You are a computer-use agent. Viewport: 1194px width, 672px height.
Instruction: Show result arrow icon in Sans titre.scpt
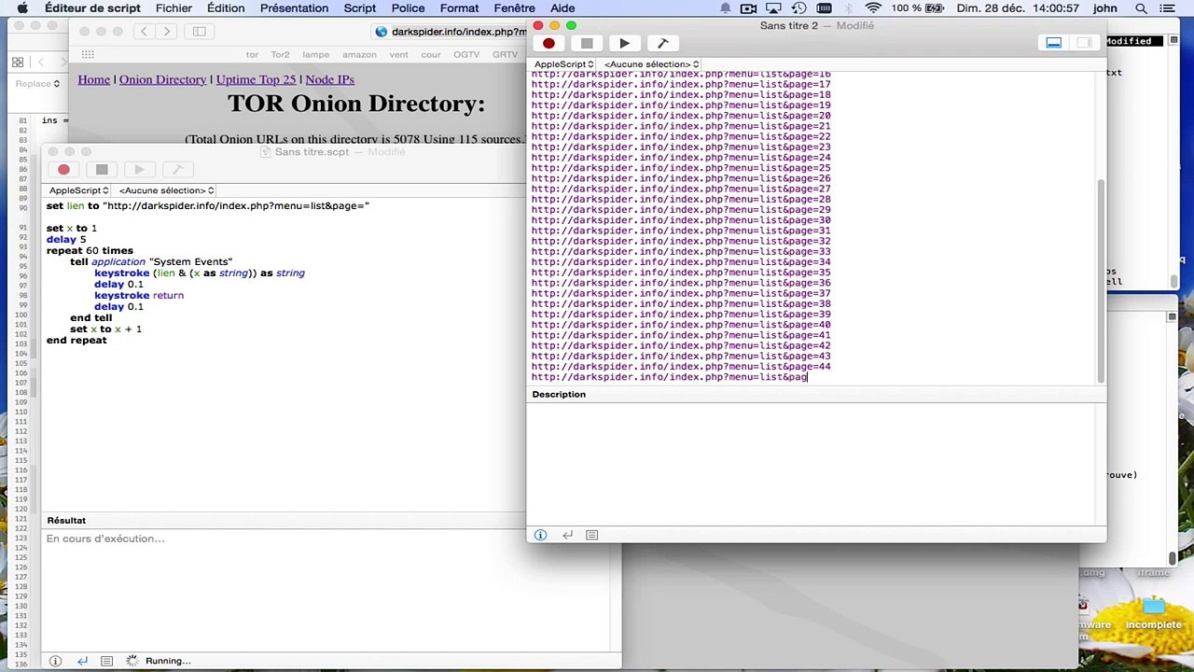pyautogui.click(x=82, y=661)
